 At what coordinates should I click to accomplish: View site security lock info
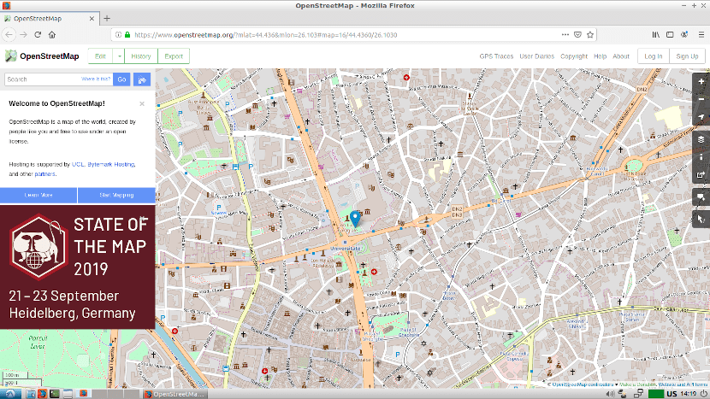127,35
